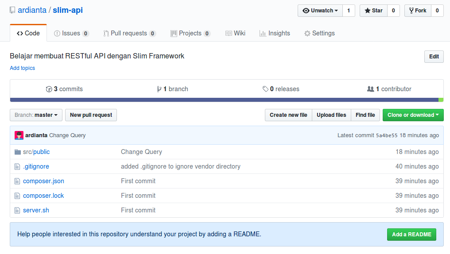Viewport: 450px width, 254px height.
Task: Click the branch icon next to 1 branch
Action: [x=159, y=89]
